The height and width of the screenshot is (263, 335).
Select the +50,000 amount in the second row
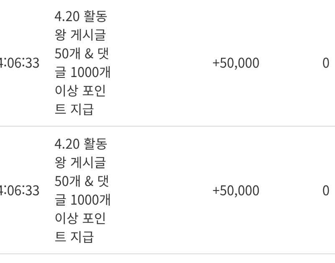[236, 191]
